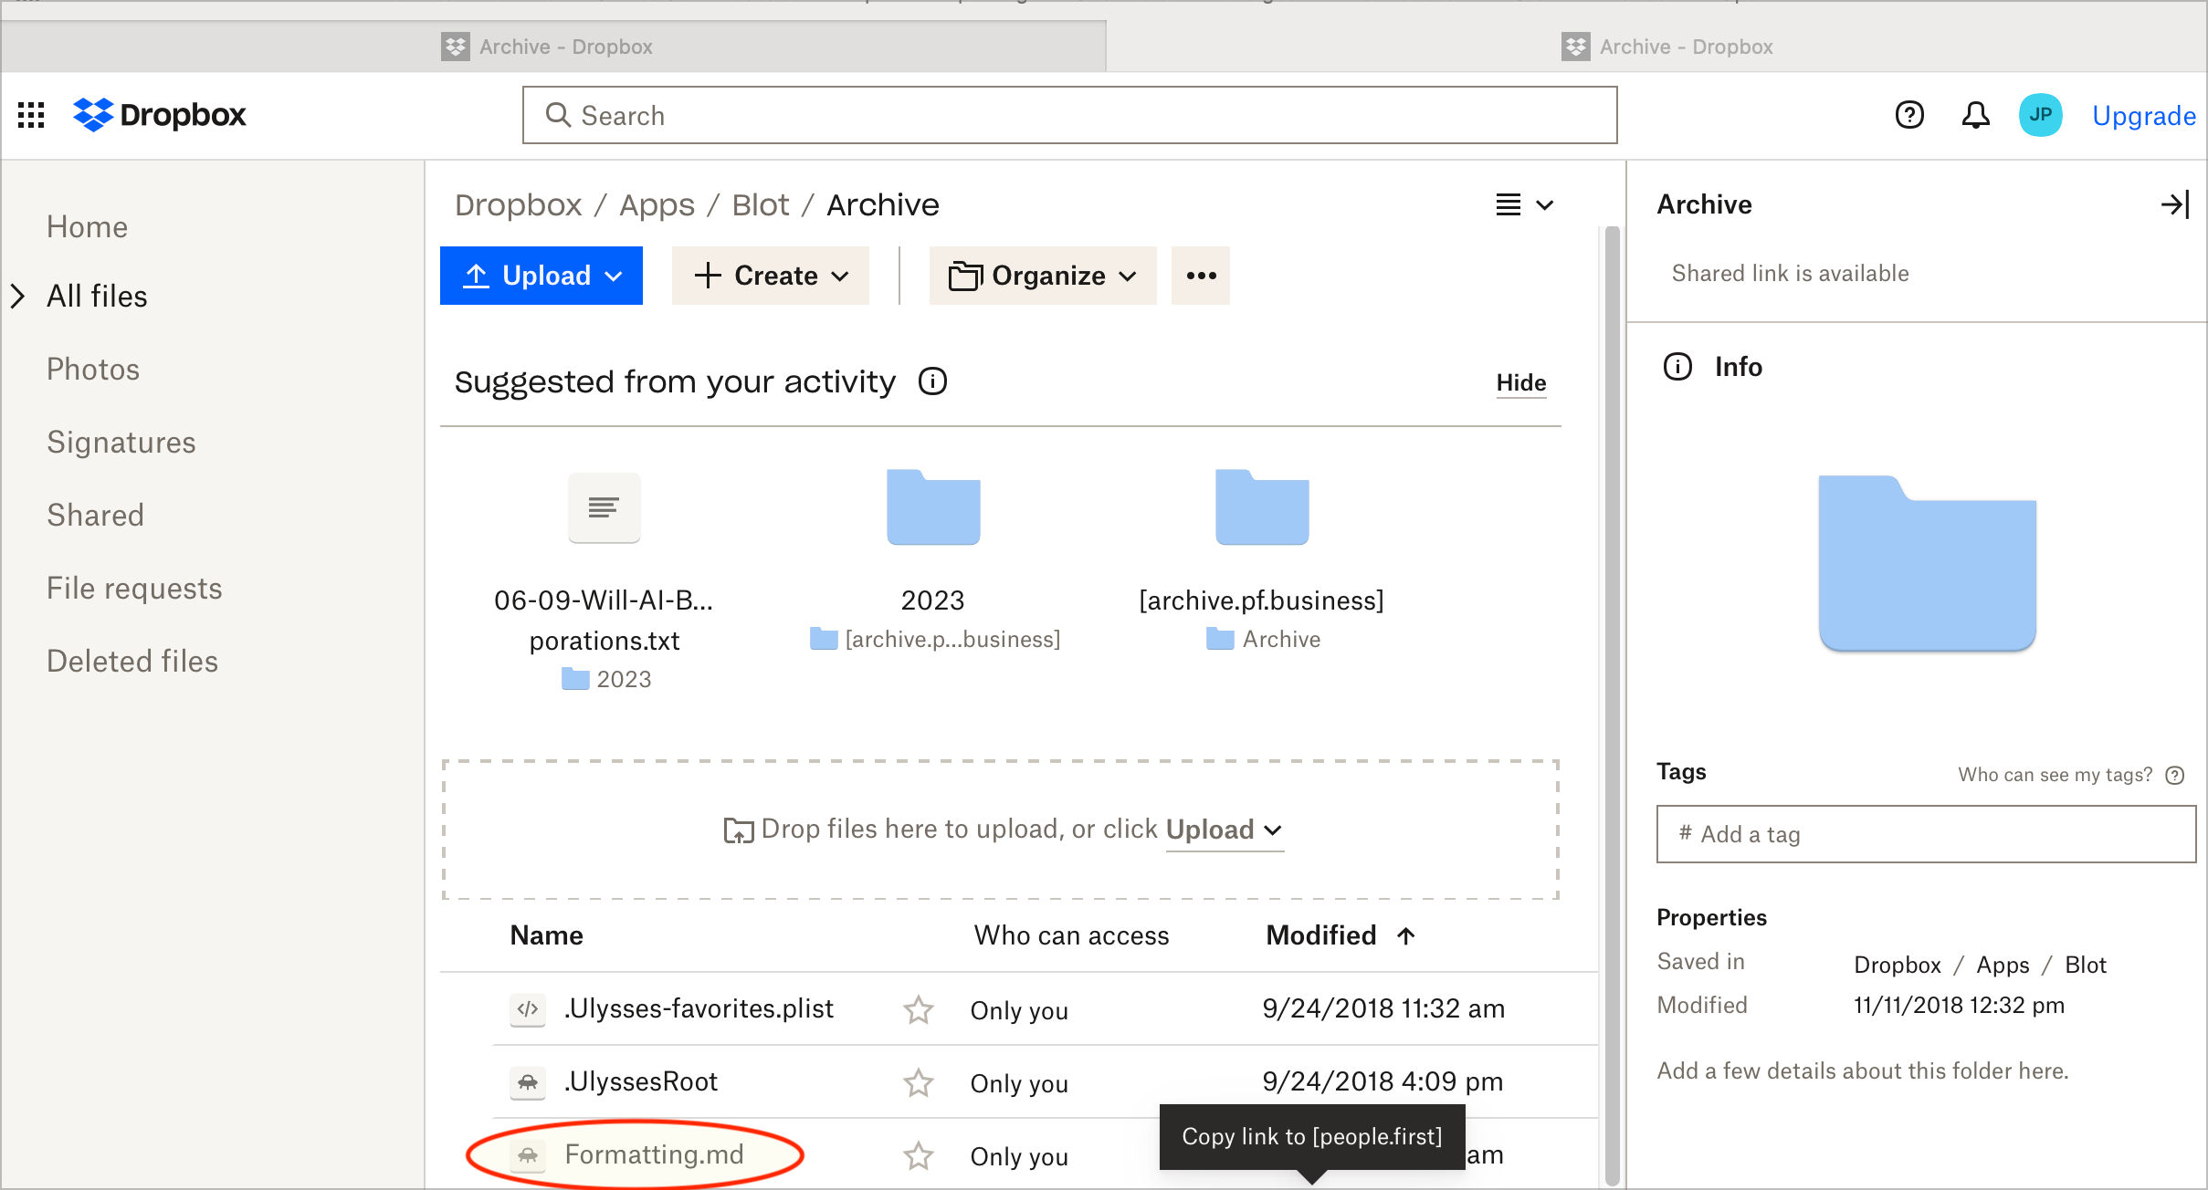Navigate to Dropbox in the breadcrumb

(x=519, y=204)
